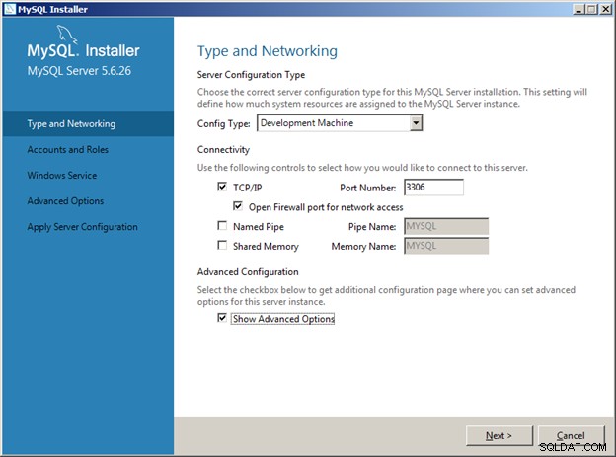Screen dimensions: 616x457
Task: Minimize the MySQL Installer window
Action: (x=578, y=9)
